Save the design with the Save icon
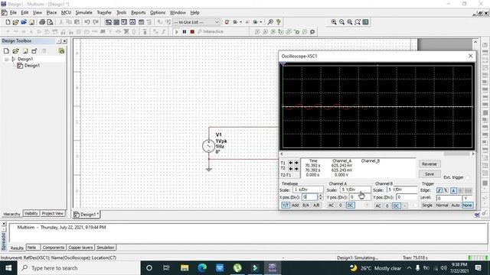Screen dimensions: 490x275 tap(31, 22)
